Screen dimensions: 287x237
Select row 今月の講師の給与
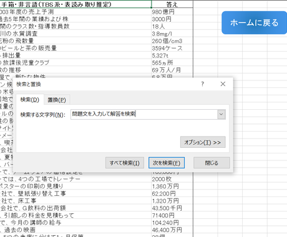tap(75, 223)
